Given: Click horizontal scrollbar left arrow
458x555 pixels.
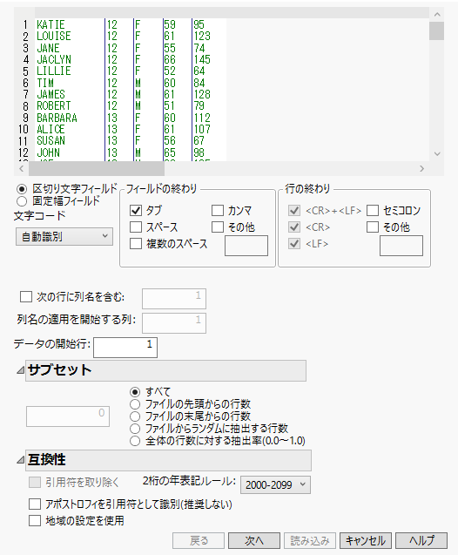Looking at the screenshot, I should coord(21,168).
